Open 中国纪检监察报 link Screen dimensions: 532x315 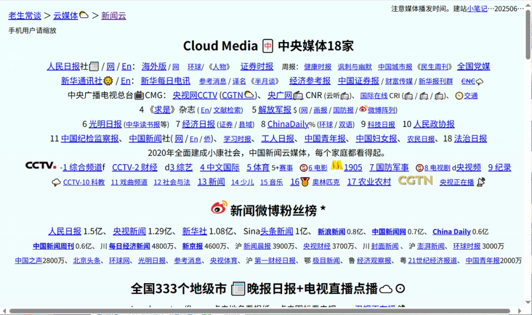click(x=90, y=139)
